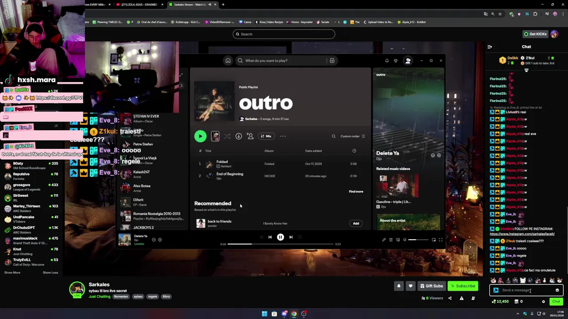
Task: Toggle playlist shuffle next to play button
Action: tap(227, 136)
